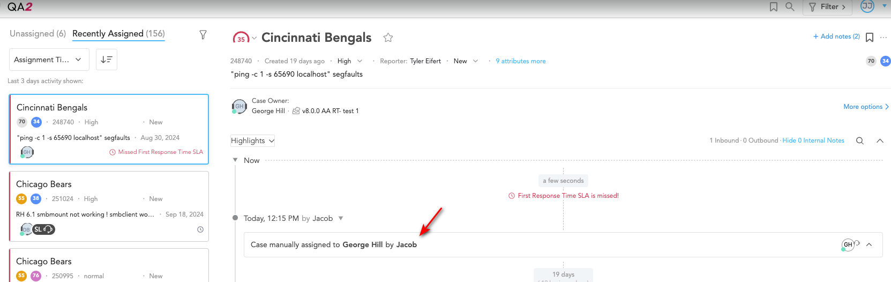Viewport: 891px width, 282px height.
Task: Click 9 attributes more link
Action: 521,61
